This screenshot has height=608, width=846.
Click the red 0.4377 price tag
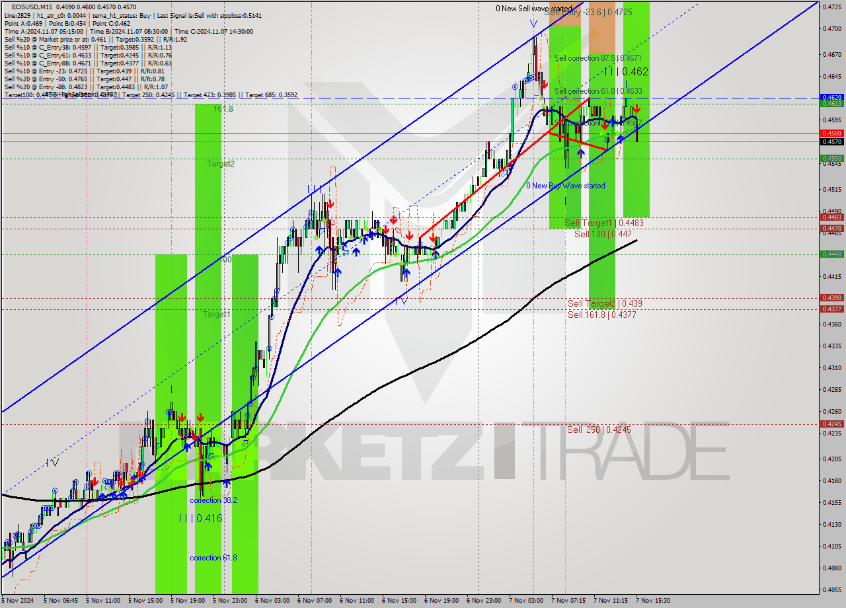coord(831,309)
